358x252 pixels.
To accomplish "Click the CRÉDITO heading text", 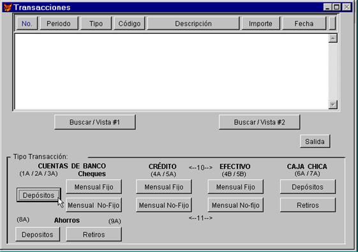I will (163, 167).
